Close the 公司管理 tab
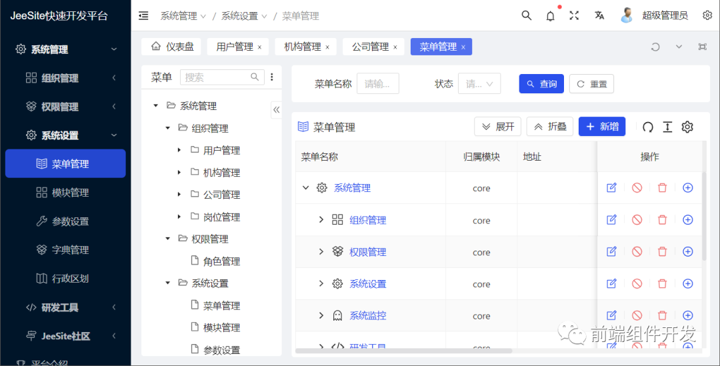720x366 pixels. click(395, 47)
